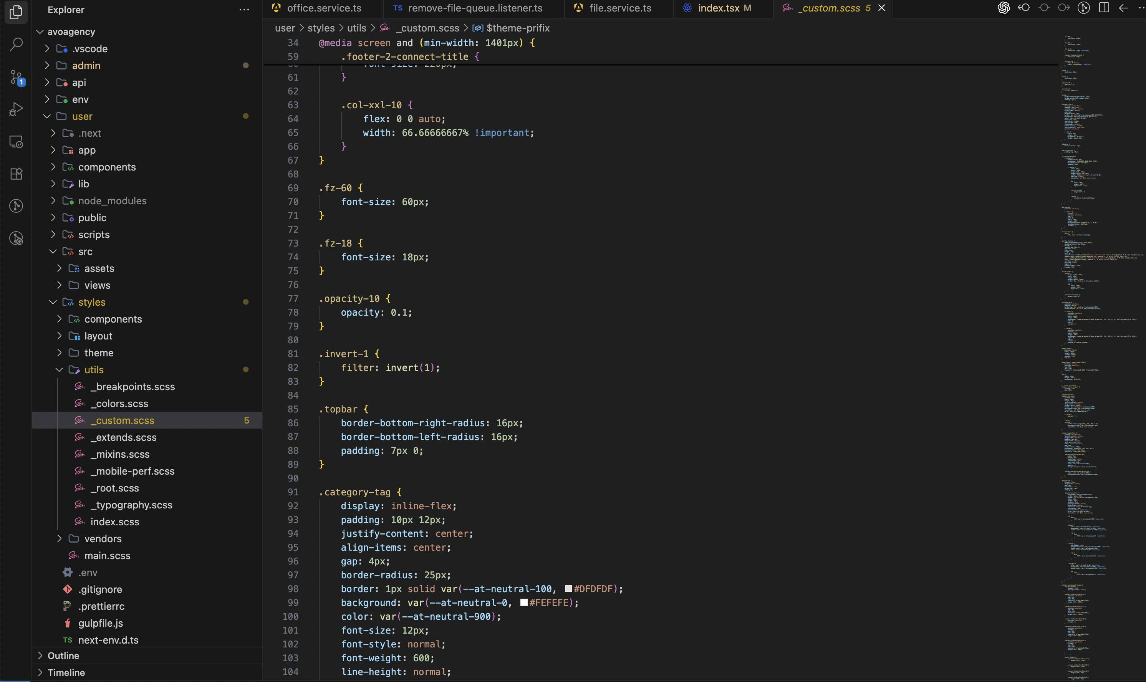Click the ChatGPT icon in editor toolbar
This screenshot has height=682, width=1146.
(1004, 8)
